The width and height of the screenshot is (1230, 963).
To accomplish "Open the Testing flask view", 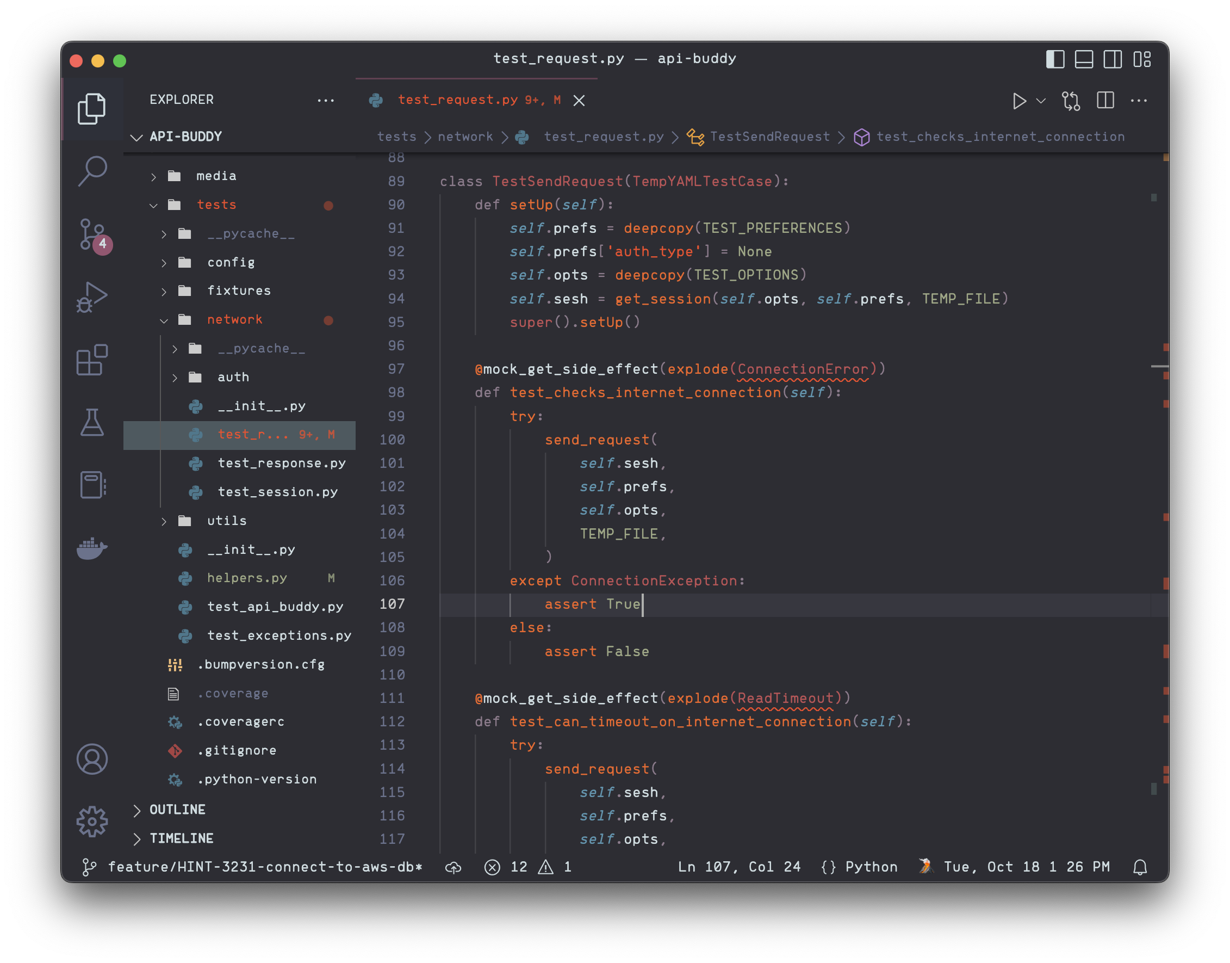I will pyautogui.click(x=92, y=422).
